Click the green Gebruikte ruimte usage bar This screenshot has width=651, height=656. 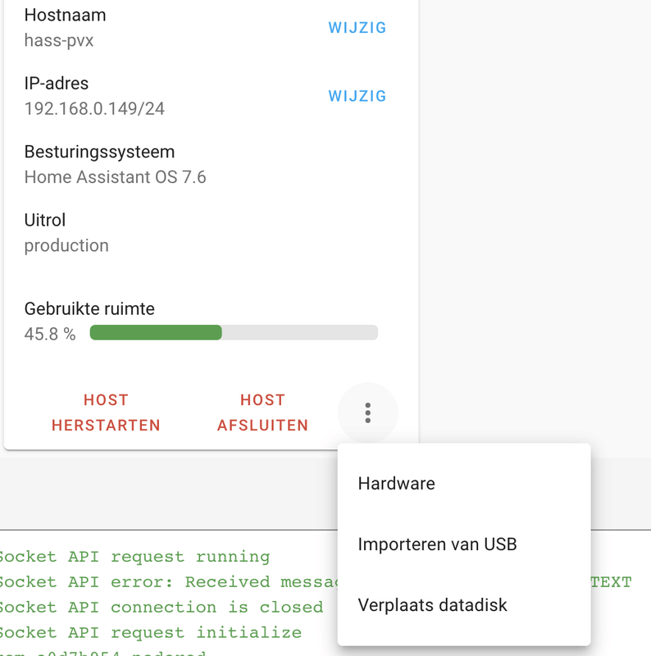[x=234, y=333]
